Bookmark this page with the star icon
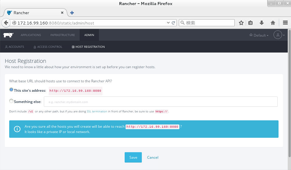 (241, 23)
